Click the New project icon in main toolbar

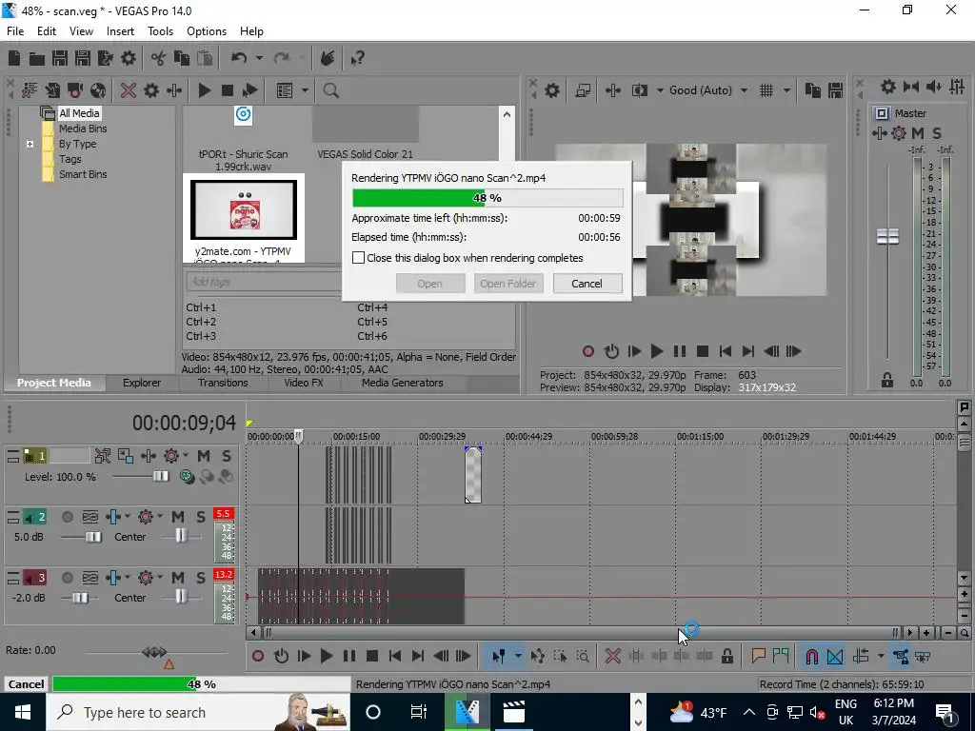13,58
